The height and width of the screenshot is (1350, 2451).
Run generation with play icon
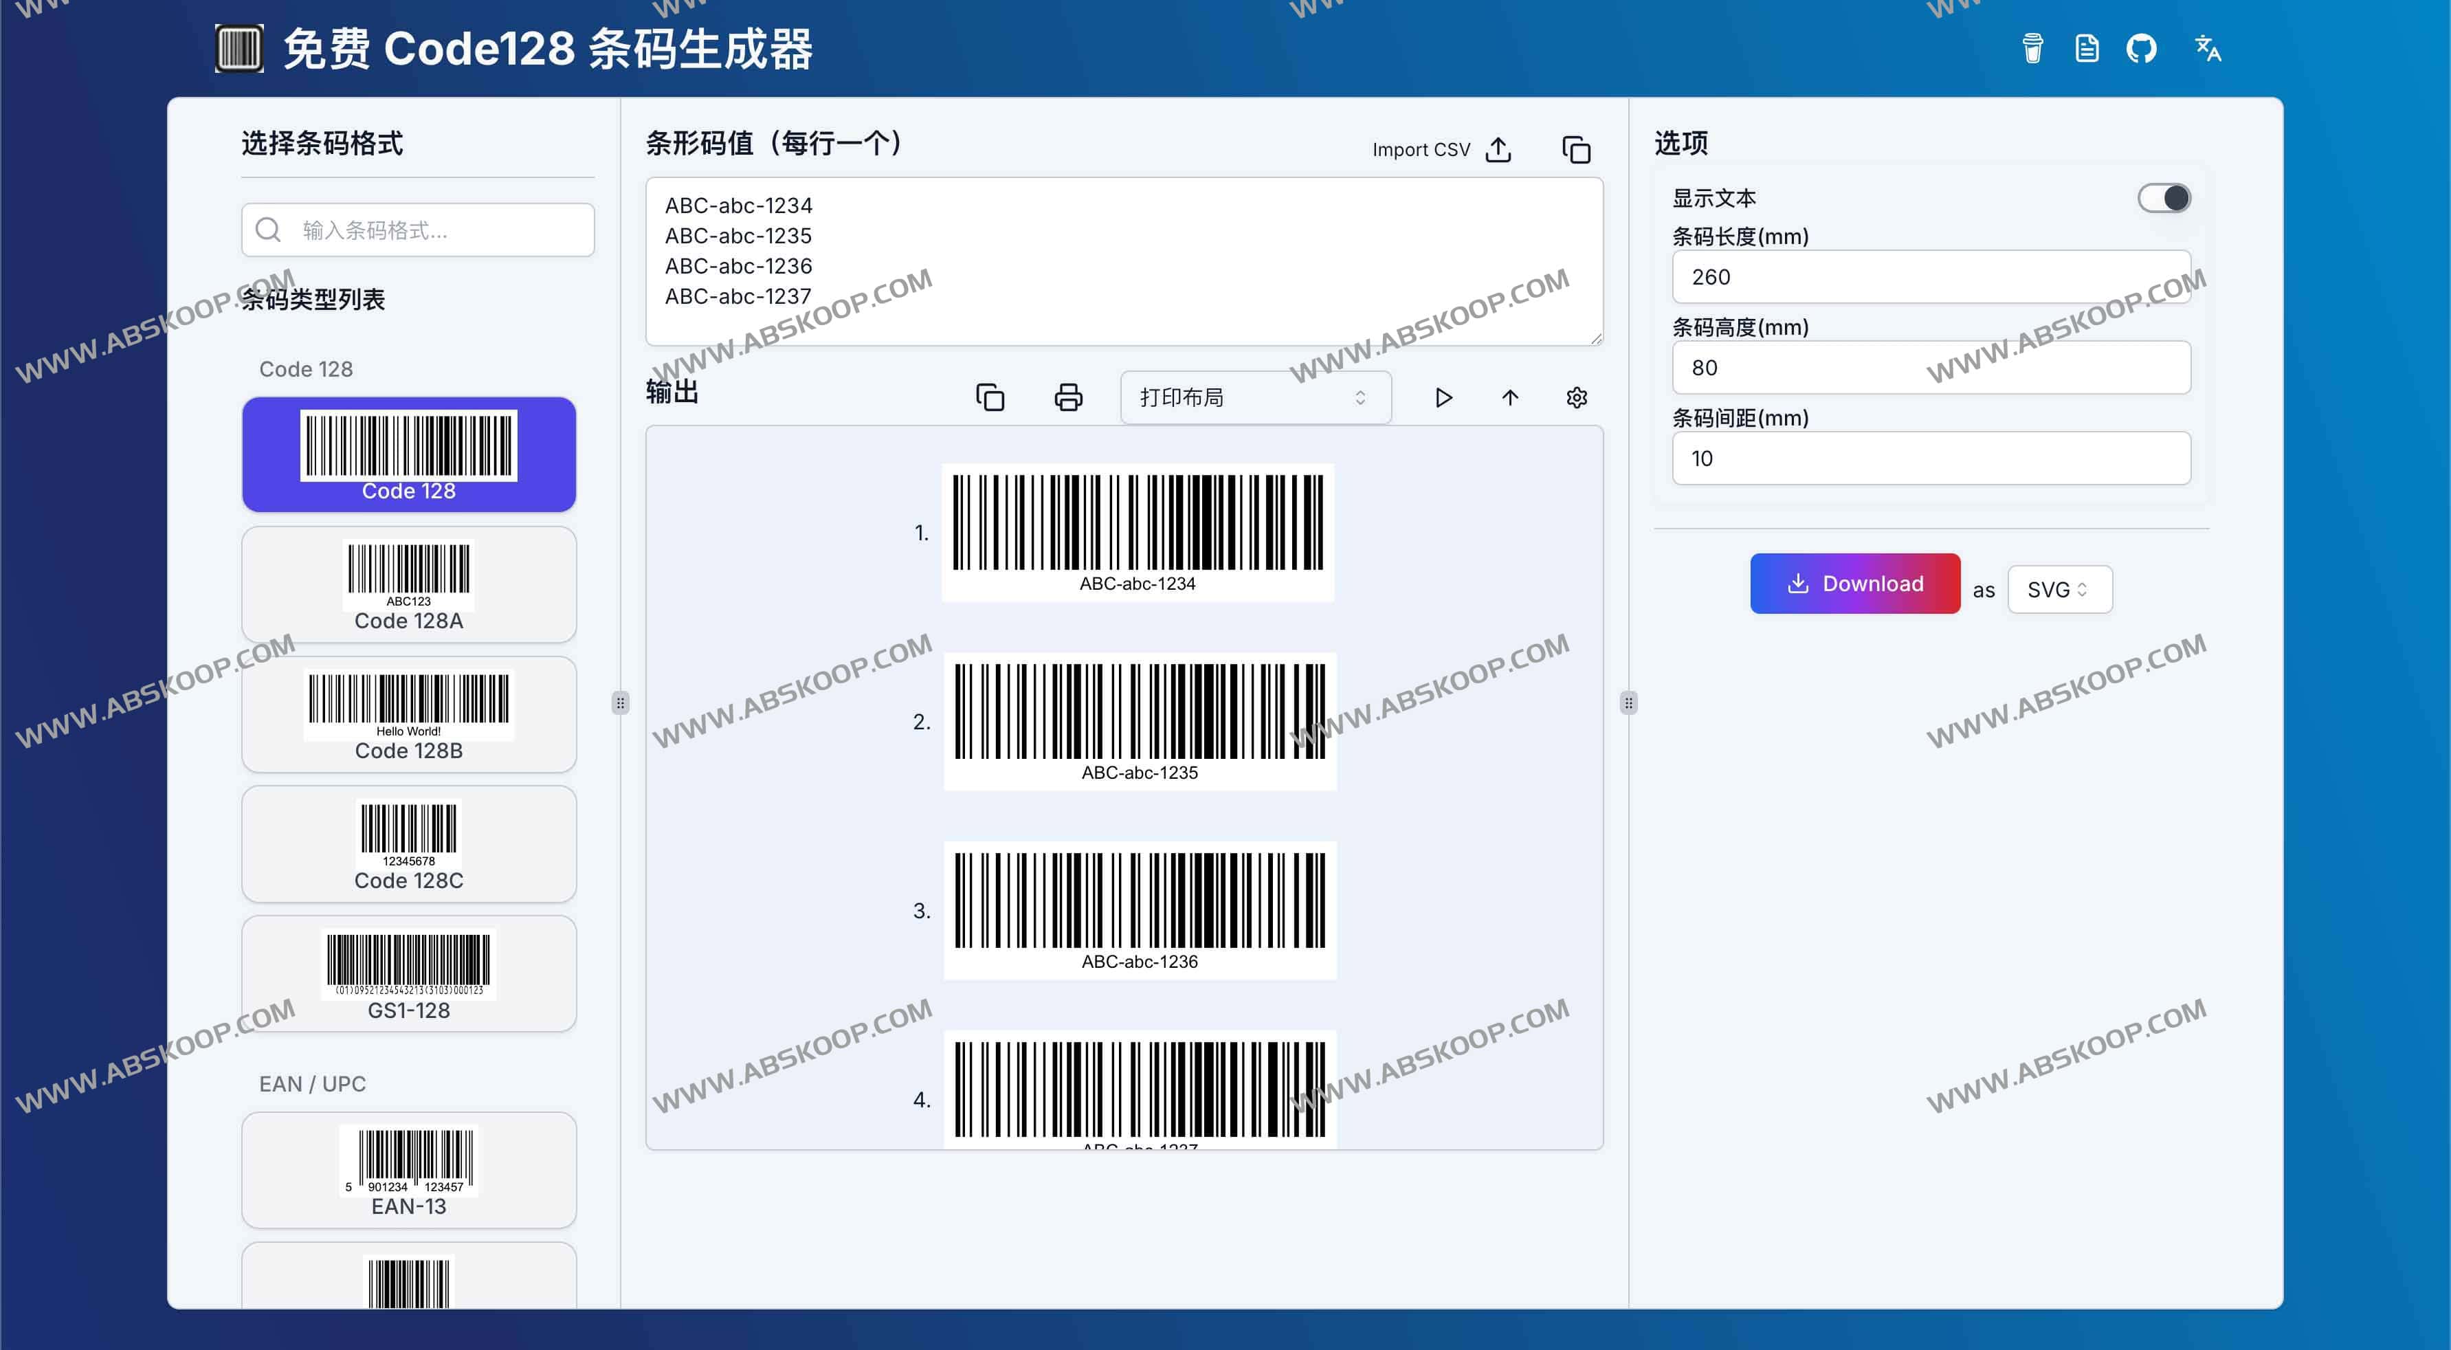click(x=1443, y=398)
